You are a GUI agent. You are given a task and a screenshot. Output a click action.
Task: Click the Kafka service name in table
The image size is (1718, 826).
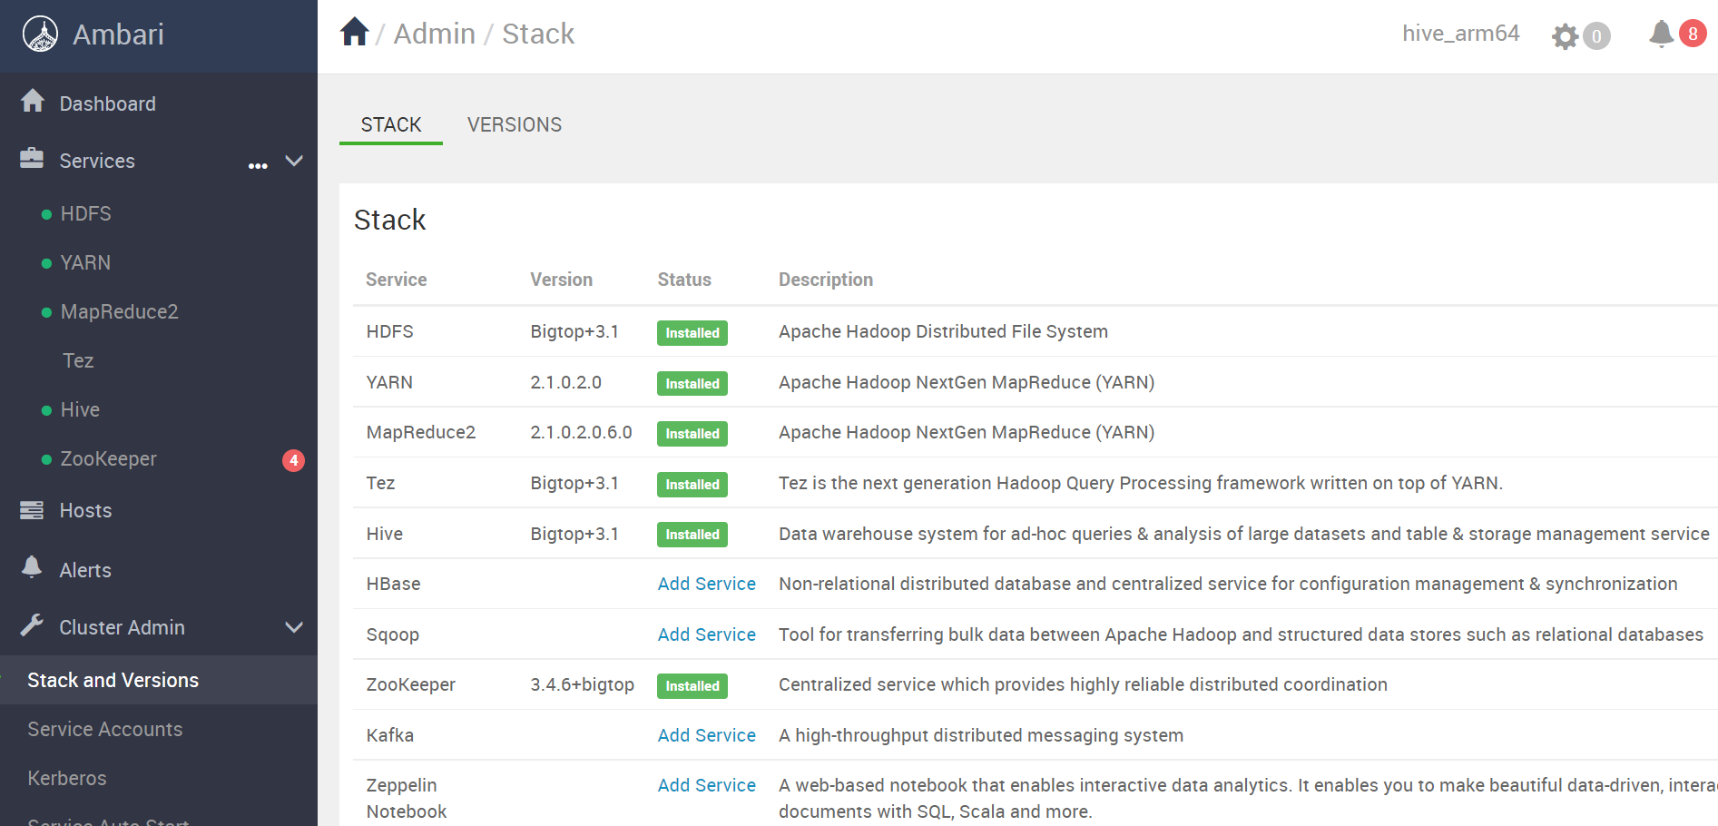point(389,735)
